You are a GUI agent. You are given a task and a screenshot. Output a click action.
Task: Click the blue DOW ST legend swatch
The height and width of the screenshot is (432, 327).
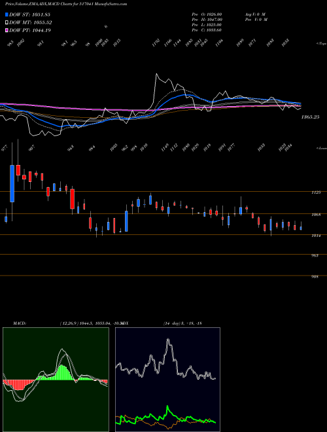click(7, 14)
